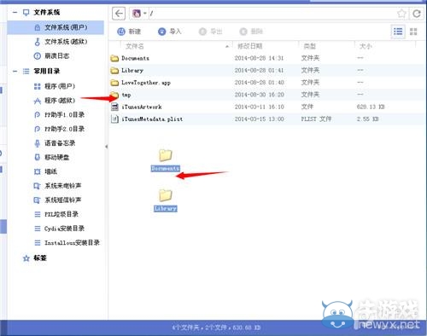Select the Documents folder row in list
This screenshot has height=336, width=427.
[267, 58]
